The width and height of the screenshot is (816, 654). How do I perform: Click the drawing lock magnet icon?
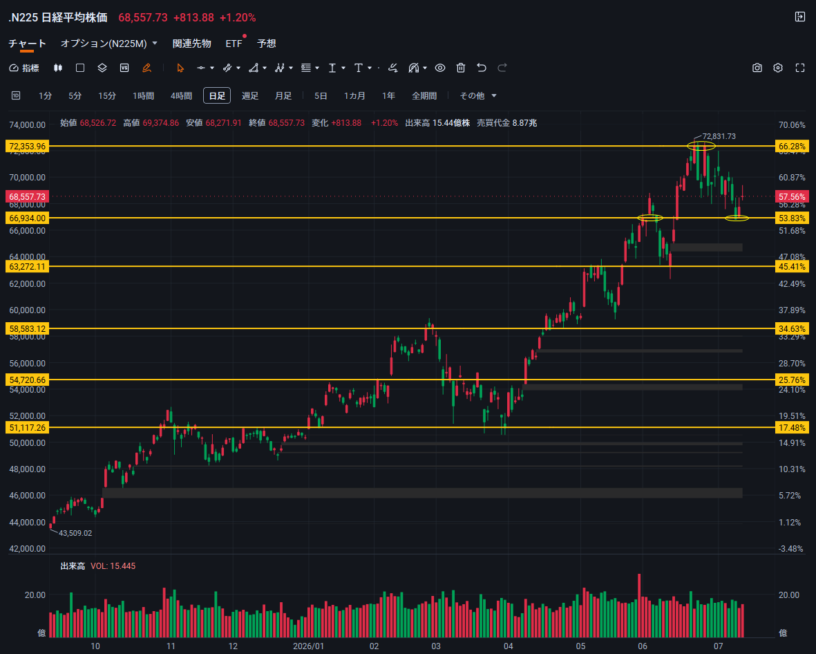(x=414, y=68)
